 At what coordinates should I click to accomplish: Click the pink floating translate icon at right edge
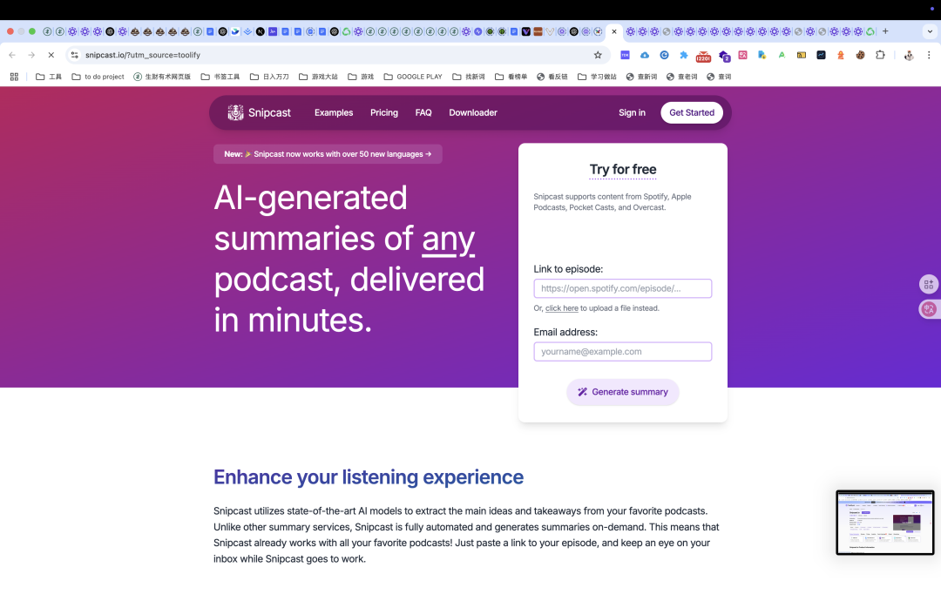coord(929,309)
